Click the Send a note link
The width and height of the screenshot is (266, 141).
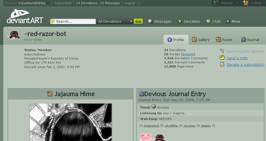(x=237, y=58)
